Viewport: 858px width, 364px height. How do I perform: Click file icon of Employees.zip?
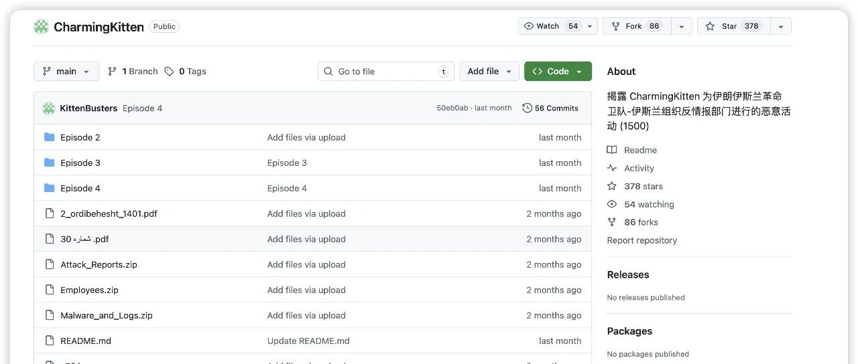(x=49, y=290)
